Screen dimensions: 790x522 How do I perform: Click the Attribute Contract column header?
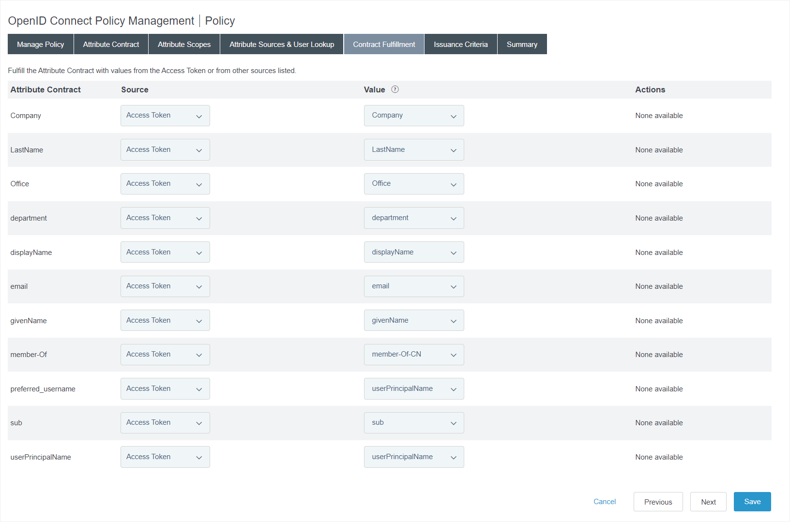click(x=46, y=89)
